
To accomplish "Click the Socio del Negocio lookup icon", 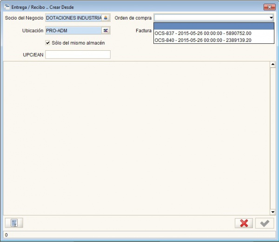I will (106, 18).
